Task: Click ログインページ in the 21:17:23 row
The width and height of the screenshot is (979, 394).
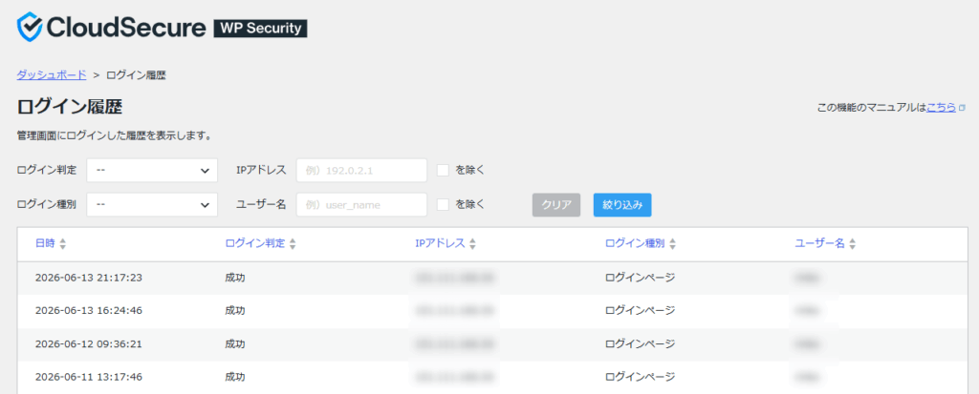Action: coord(640,278)
